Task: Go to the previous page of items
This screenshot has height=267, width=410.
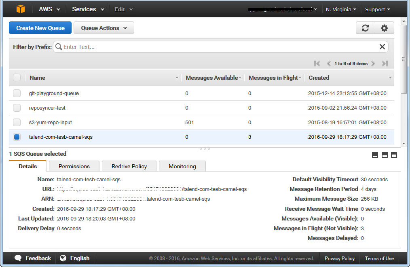Action: [329, 64]
